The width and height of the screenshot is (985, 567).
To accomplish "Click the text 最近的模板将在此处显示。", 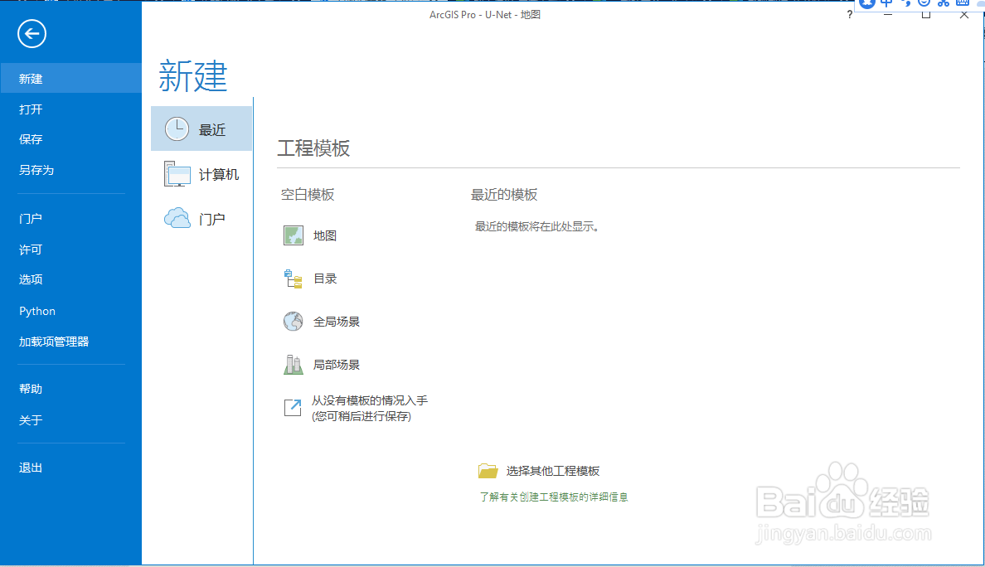I will click(537, 226).
